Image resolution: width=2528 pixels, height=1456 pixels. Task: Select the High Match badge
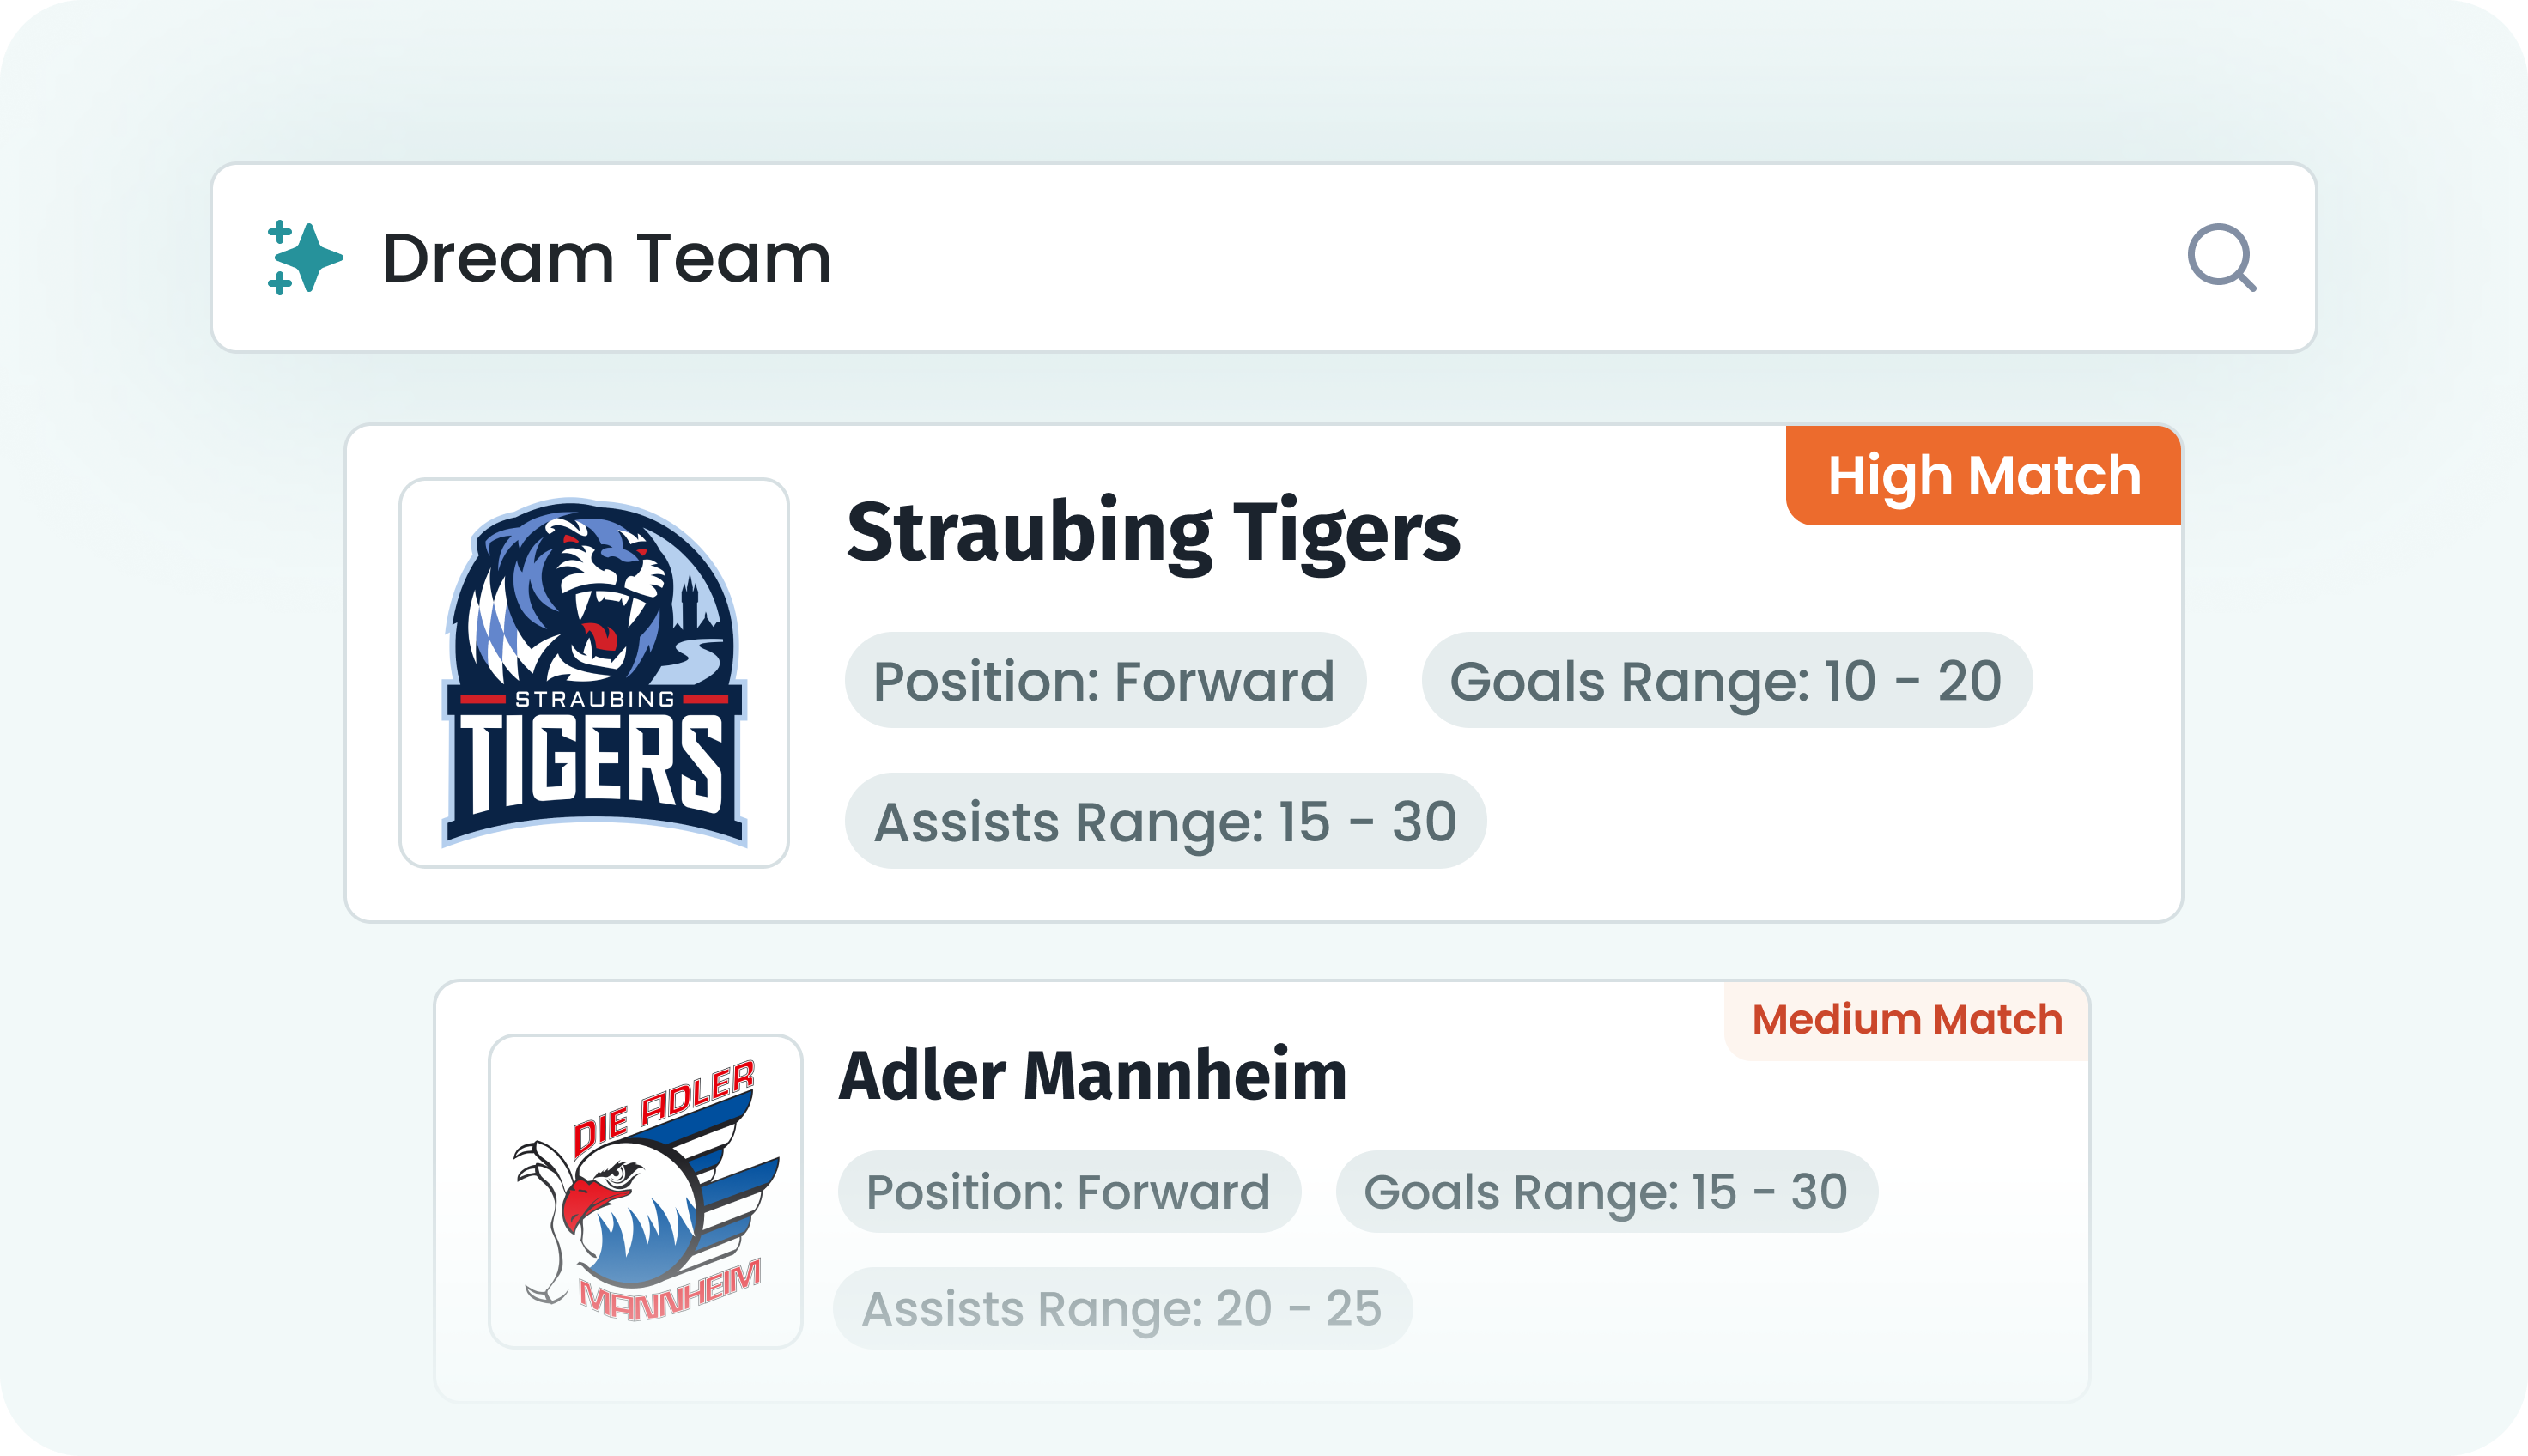click(1983, 476)
